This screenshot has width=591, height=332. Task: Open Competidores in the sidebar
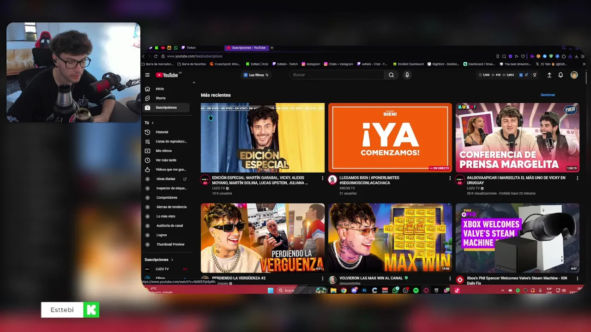pos(166,197)
